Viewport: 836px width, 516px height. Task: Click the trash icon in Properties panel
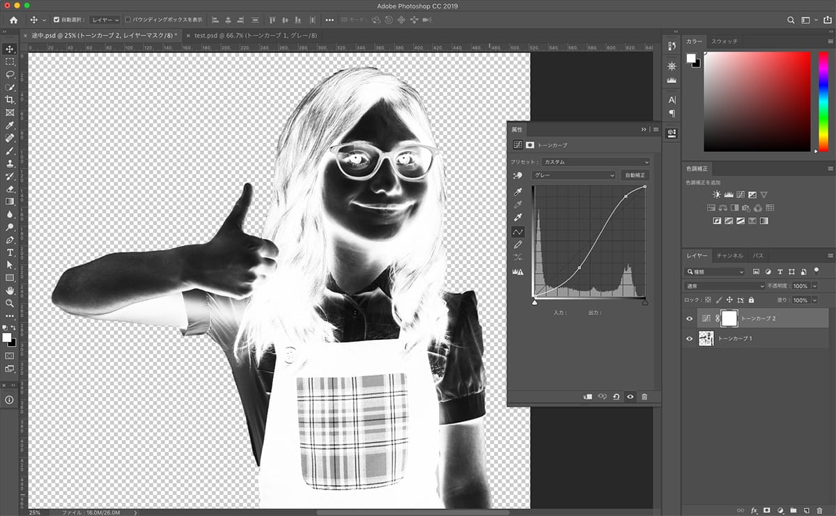click(x=644, y=396)
